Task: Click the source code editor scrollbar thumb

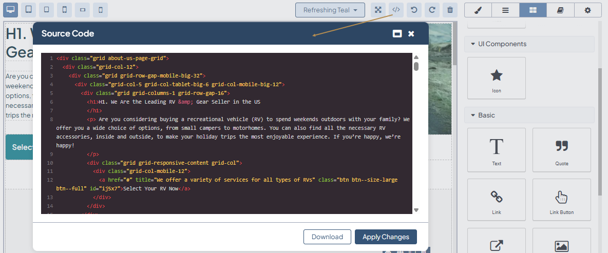Action: click(x=416, y=66)
